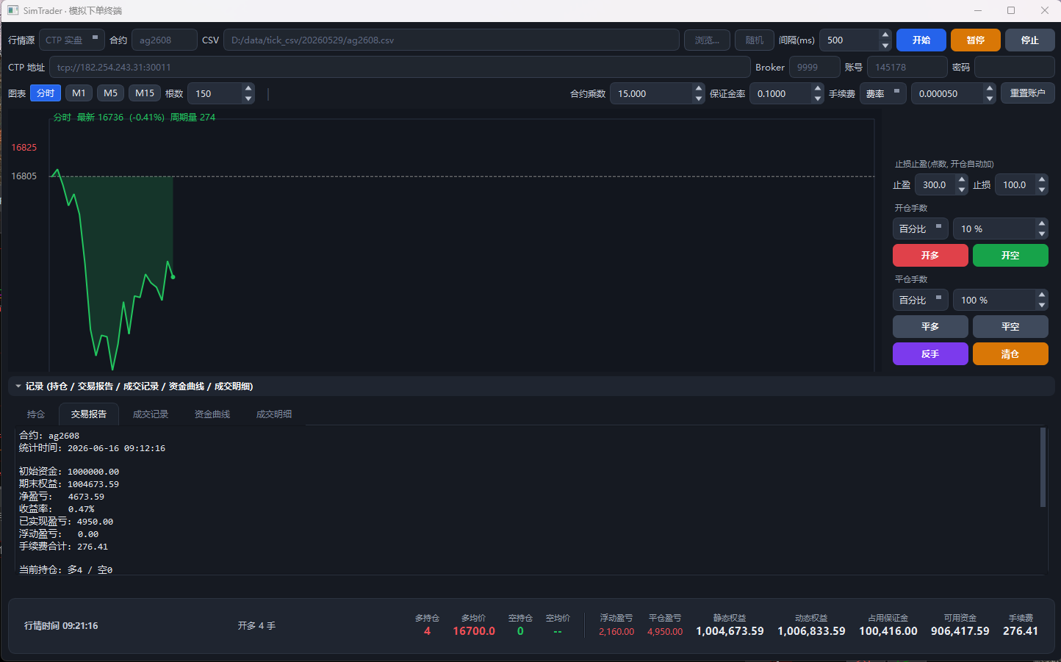This screenshot has width=1061, height=662.
Task: Click the Broker 9999 field
Action: click(815, 67)
